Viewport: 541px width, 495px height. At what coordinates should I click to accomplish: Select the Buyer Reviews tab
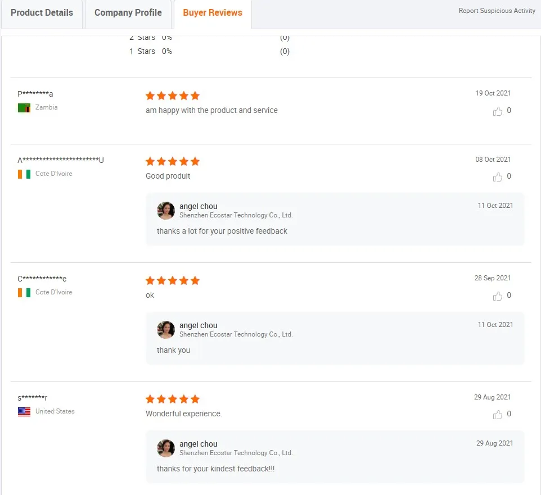pyautogui.click(x=213, y=13)
